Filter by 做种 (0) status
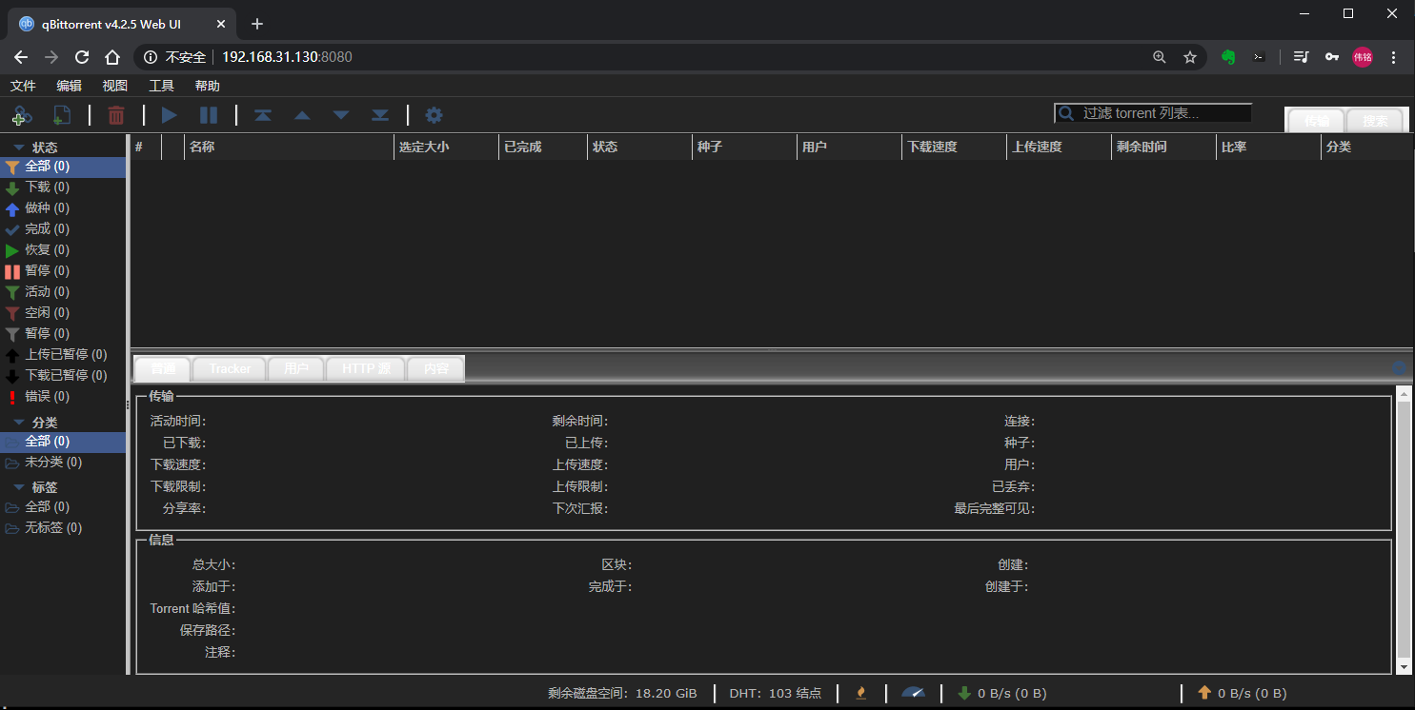This screenshot has height=710, width=1415. [x=63, y=208]
